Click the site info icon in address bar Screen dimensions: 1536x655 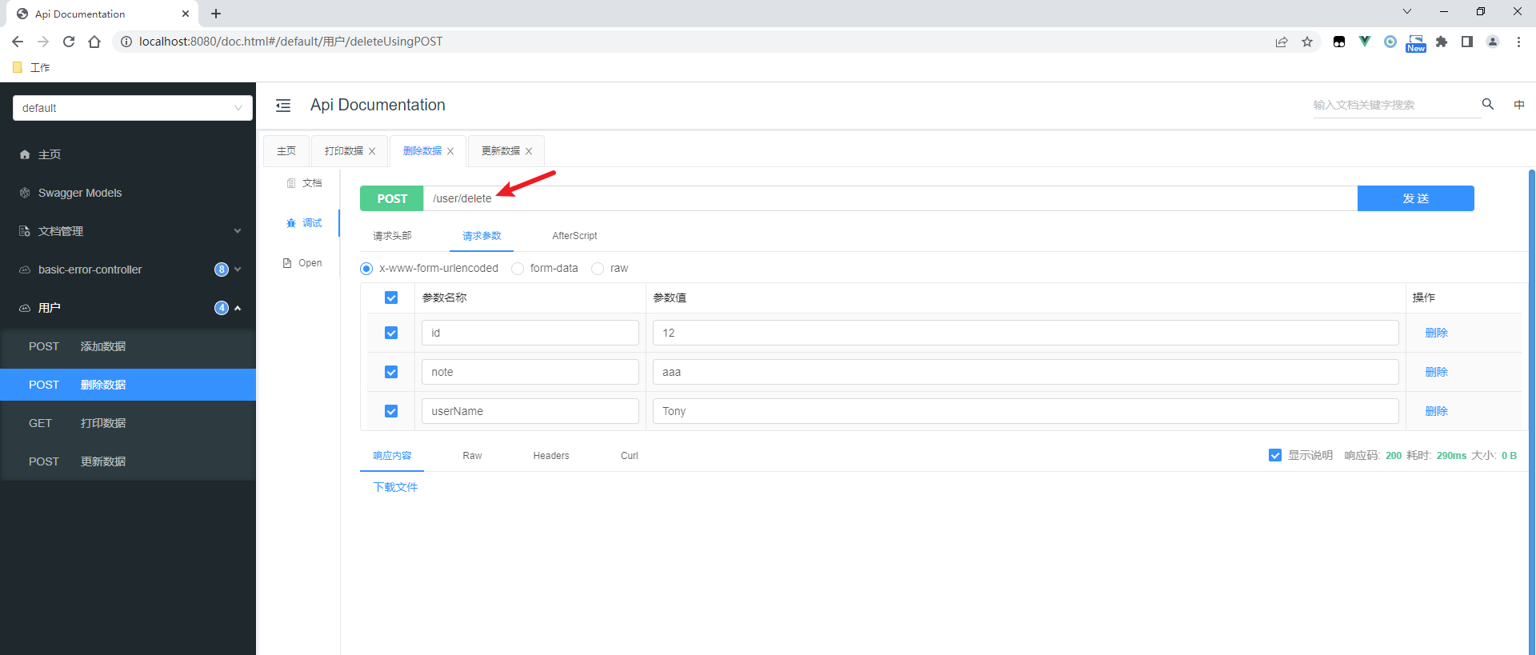[126, 42]
